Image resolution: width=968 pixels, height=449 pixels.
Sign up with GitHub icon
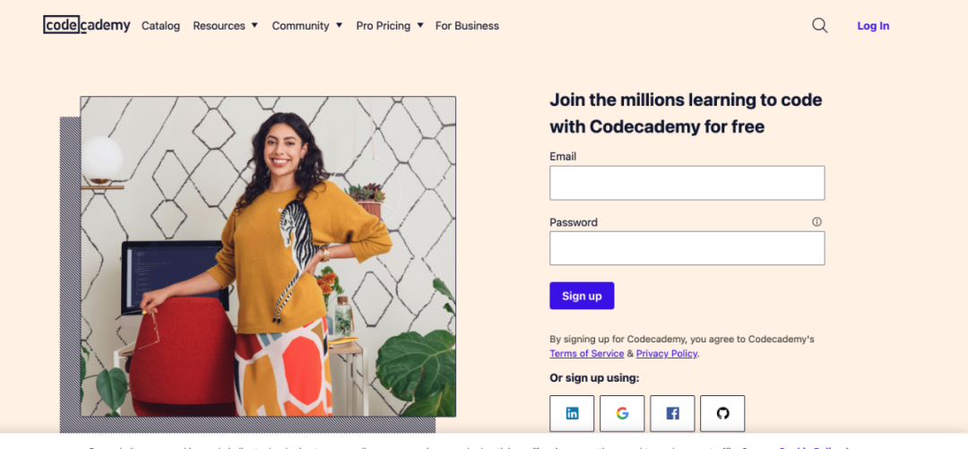click(x=722, y=413)
